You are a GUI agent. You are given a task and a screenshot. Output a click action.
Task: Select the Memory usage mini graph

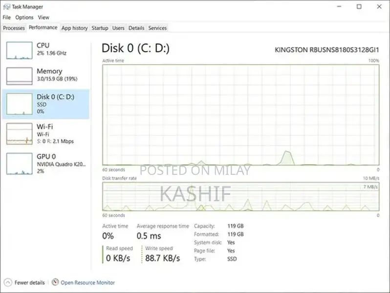(19, 76)
